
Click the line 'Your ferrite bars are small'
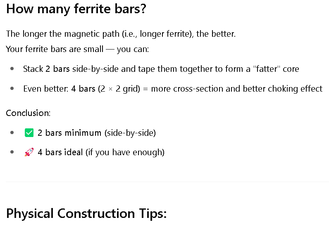(x=77, y=49)
